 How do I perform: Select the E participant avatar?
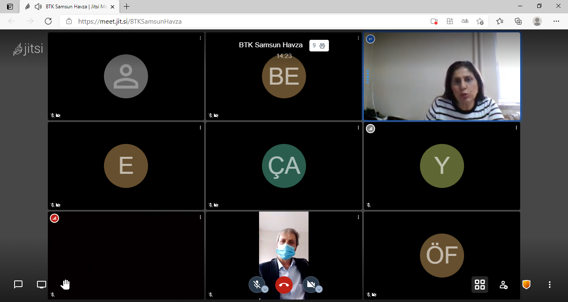coord(126,166)
